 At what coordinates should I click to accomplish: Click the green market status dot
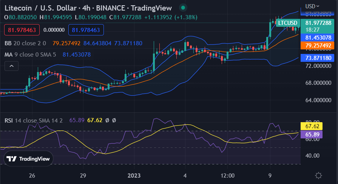(x=183, y=8)
